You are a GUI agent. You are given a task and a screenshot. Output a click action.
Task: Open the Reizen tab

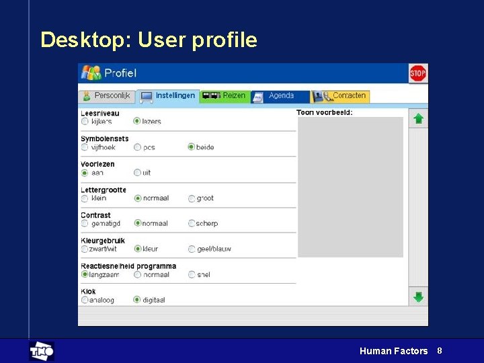[225, 96]
